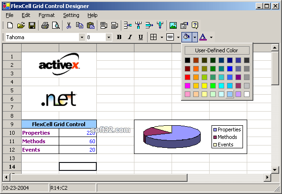Pick the magenta color swatch
Viewport: 282px width, 194px height.
(188, 86)
